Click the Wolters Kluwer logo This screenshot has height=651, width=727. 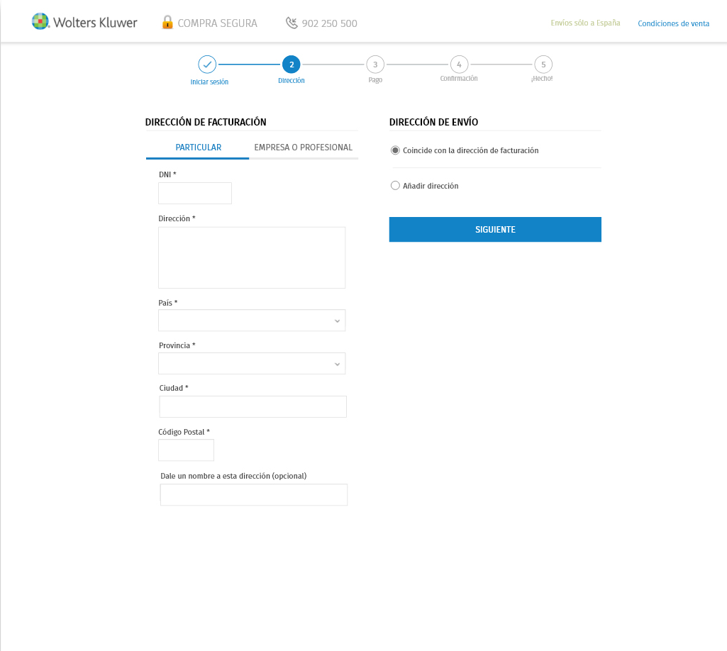coord(84,22)
